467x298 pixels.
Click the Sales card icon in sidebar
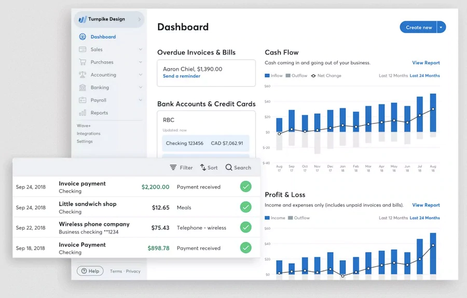83,49
